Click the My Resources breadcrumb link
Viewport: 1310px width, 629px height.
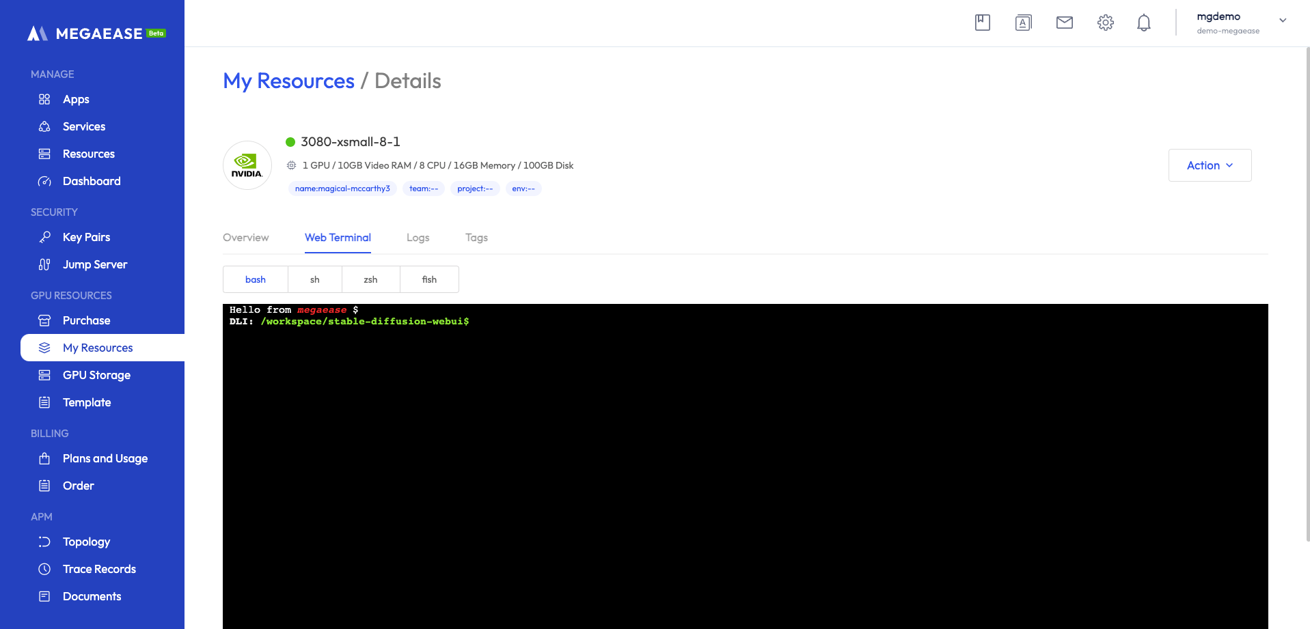point(288,81)
